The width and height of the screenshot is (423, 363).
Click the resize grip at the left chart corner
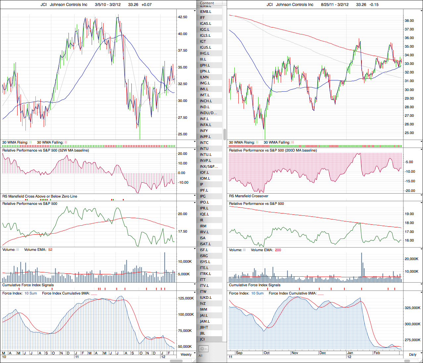click(195, 361)
